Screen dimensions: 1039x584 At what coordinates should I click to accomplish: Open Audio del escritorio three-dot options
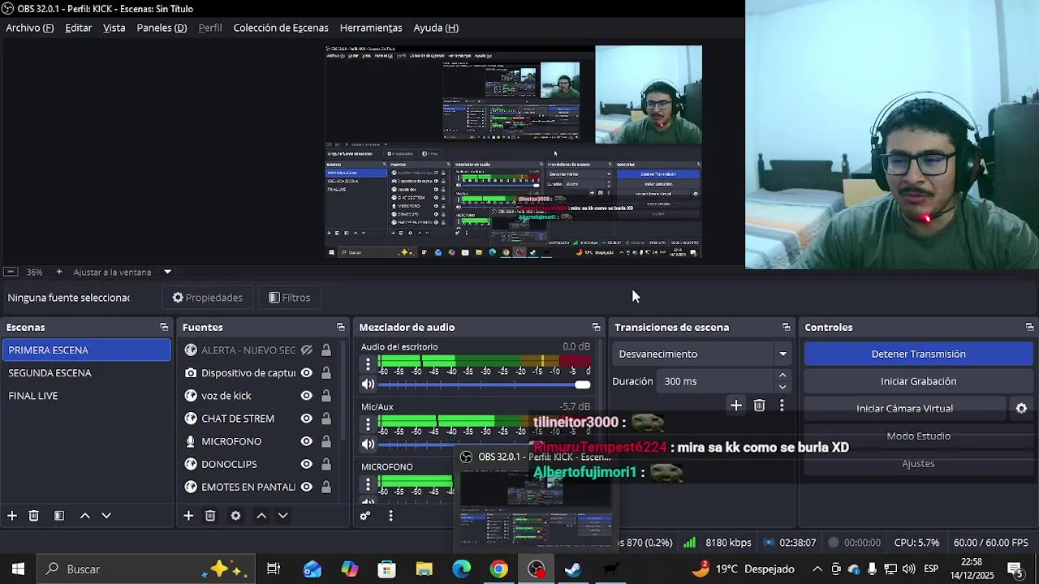(368, 363)
